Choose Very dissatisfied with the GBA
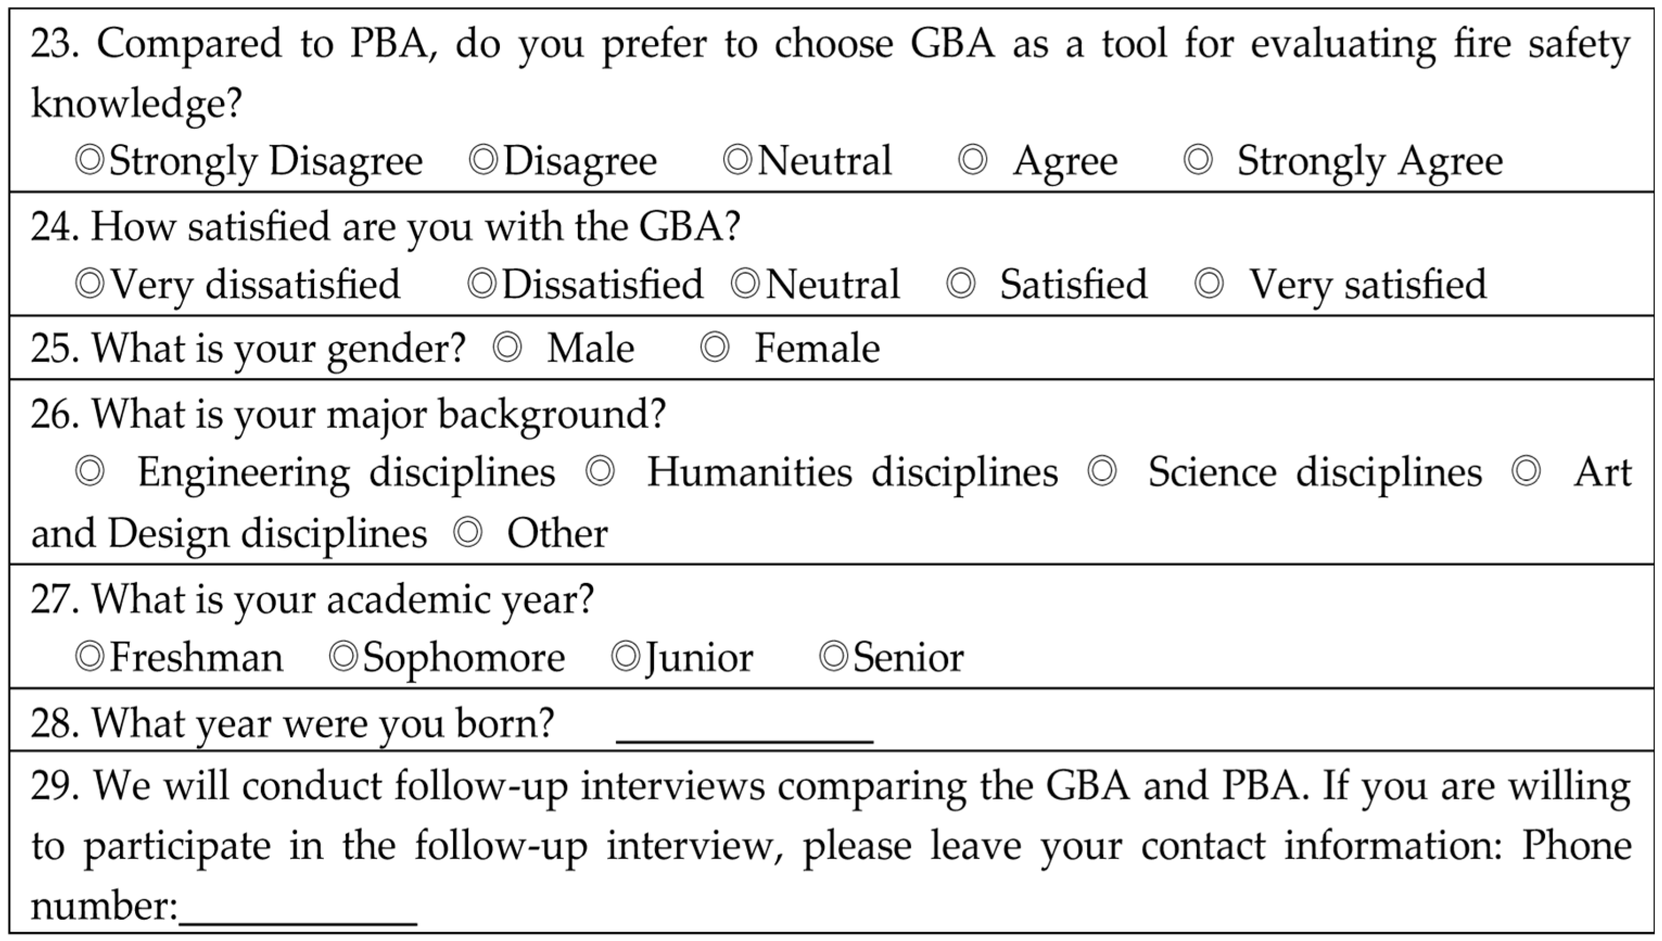 coord(90,284)
